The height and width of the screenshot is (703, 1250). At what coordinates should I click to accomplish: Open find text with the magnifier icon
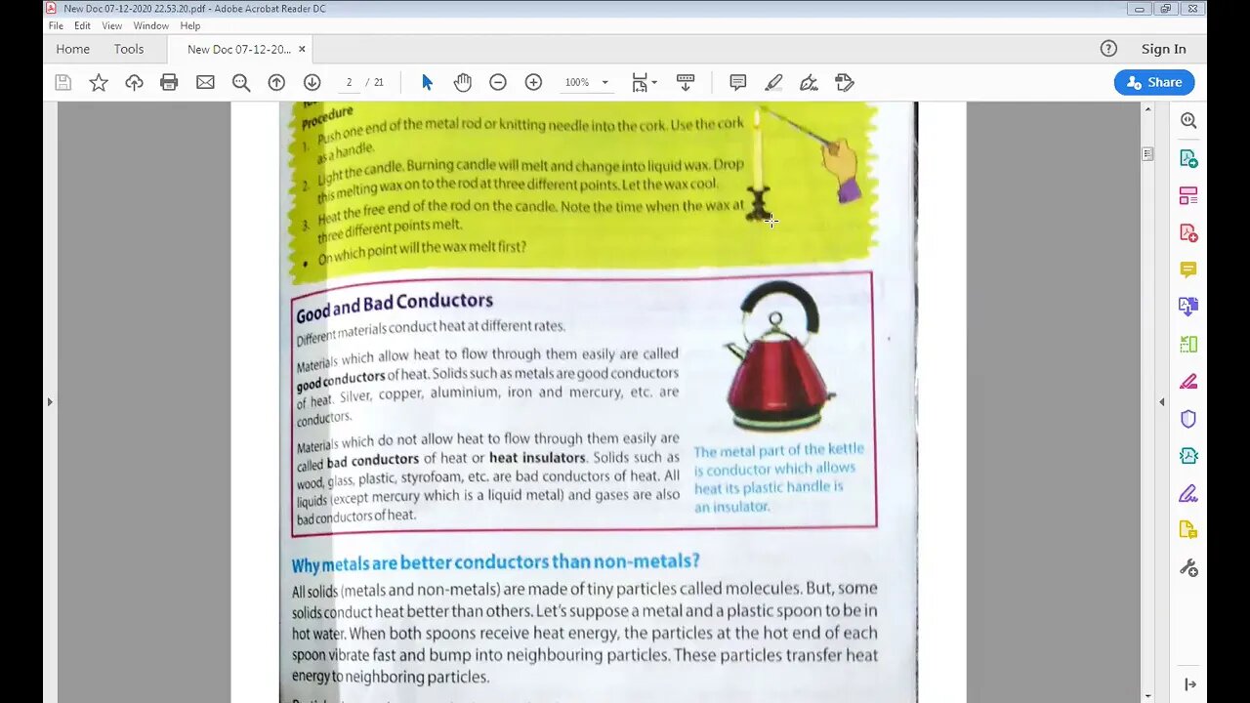[x=241, y=83]
